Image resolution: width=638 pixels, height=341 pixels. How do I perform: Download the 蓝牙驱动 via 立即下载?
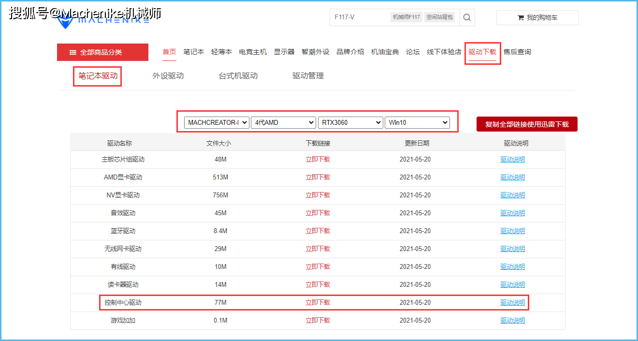pyautogui.click(x=318, y=231)
